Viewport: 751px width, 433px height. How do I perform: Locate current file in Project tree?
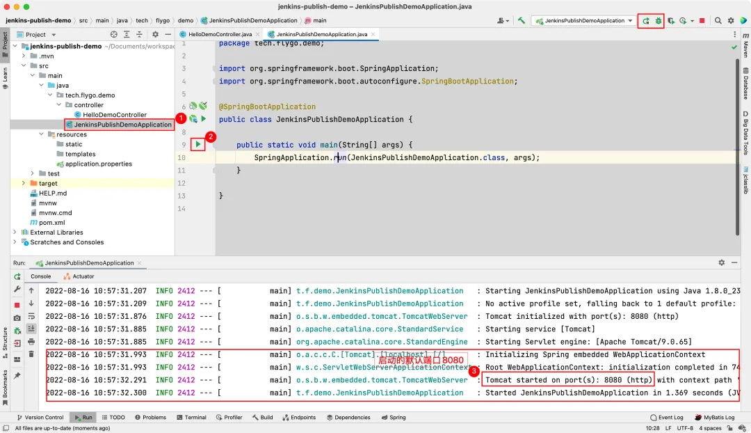tap(113, 35)
